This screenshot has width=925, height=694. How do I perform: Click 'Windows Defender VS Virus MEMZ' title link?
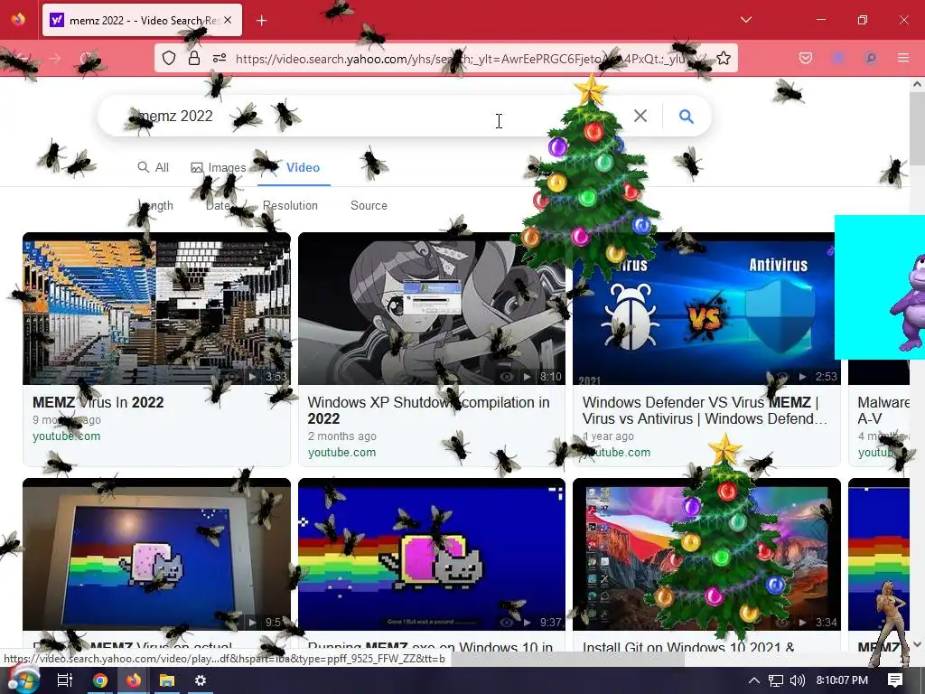[705, 411]
